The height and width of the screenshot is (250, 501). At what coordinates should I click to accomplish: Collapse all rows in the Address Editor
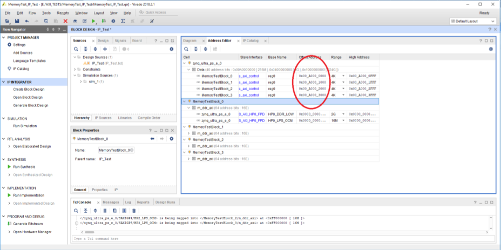(195, 49)
